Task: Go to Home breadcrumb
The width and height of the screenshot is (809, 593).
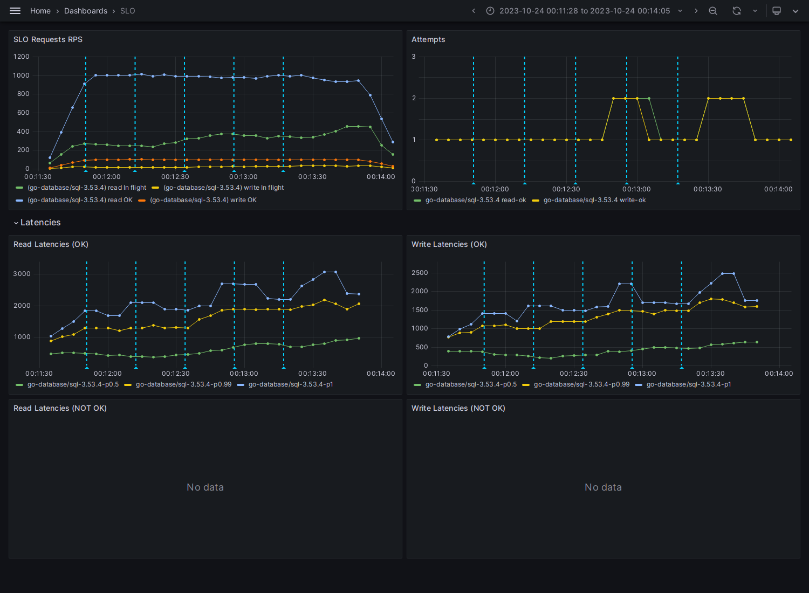Action: tap(40, 11)
